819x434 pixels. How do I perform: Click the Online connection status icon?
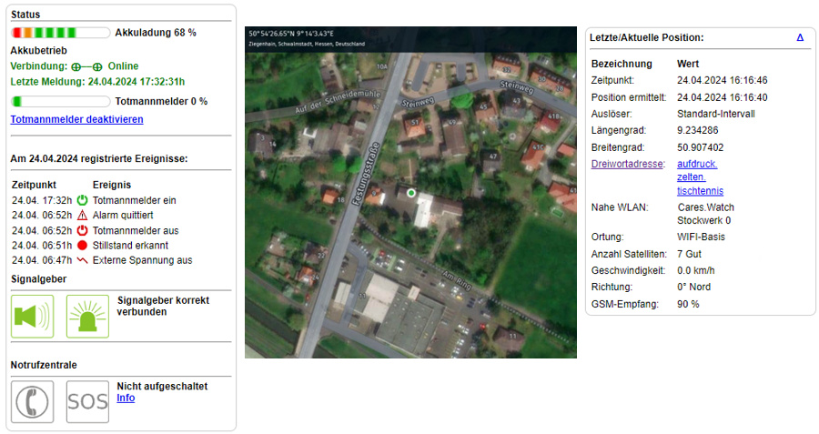pyautogui.click(x=86, y=66)
